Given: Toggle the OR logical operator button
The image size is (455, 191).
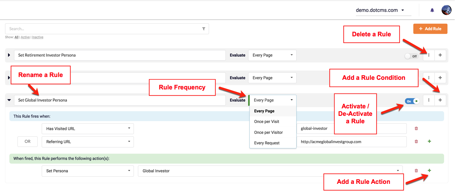Looking at the screenshot, I should click(x=28, y=142).
